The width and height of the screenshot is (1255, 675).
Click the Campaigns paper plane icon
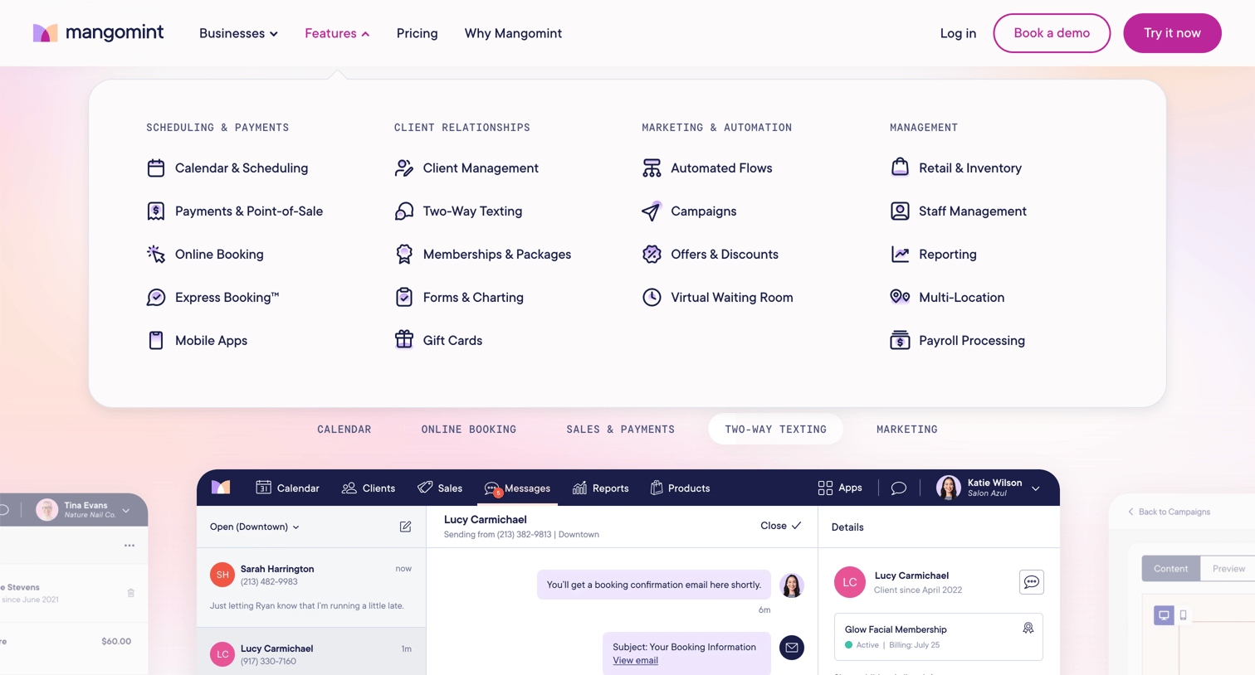[x=652, y=211]
